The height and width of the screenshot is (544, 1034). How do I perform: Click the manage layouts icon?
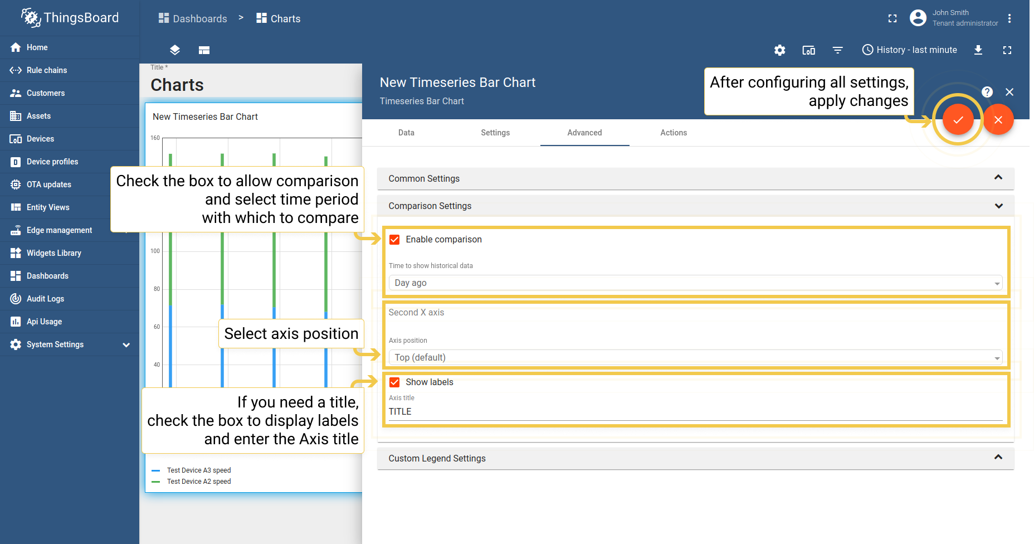click(x=204, y=50)
